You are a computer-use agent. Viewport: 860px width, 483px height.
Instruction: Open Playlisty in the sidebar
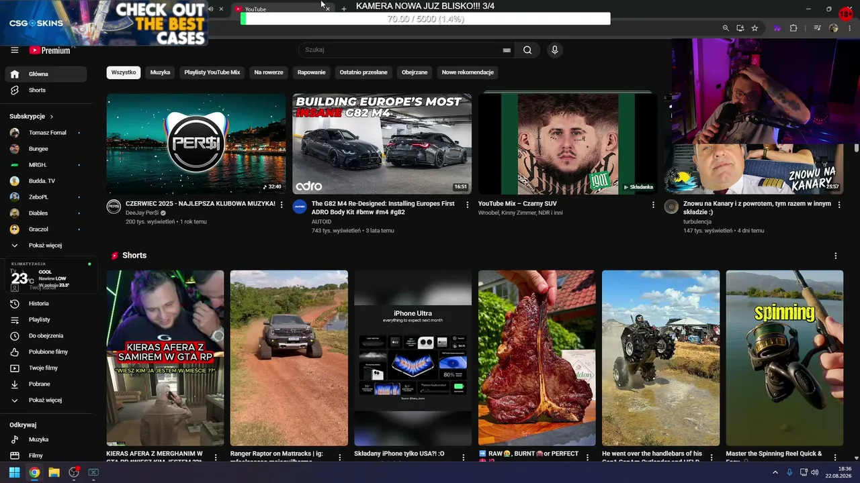46,319
